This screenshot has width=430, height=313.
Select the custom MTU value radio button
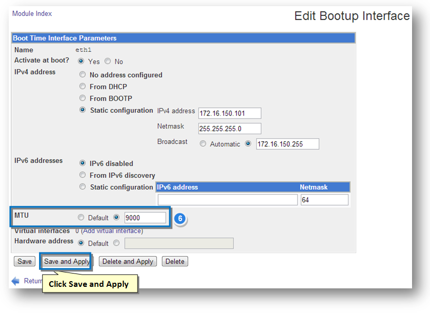tap(116, 217)
